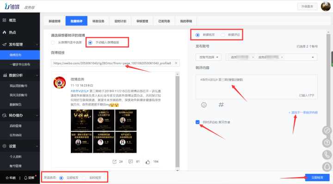The height and width of the screenshot is (184, 333).
Task: Click the 微博政务 account avatar
Action: coord(60,83)
